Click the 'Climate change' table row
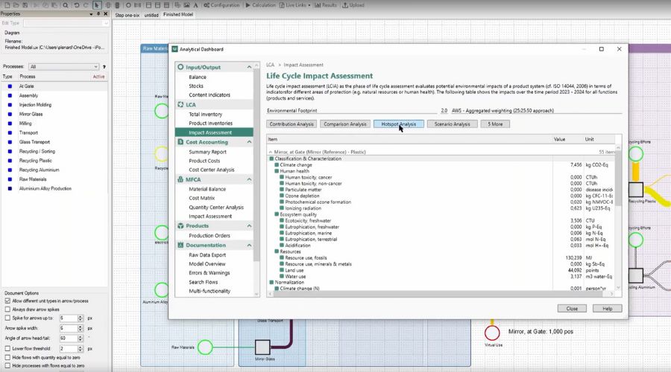Viewport: 671px width, 372px height. [x=441, y=165]
